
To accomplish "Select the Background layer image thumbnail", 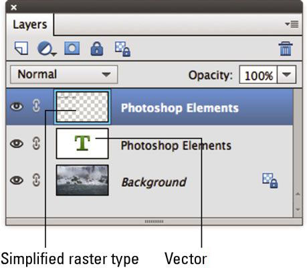I will (x=82, y=180).
